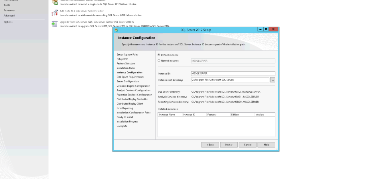The height and width of the screenshot is (179, 391).
Task: Click the Installation Rules step
Action: pos(126,68)
